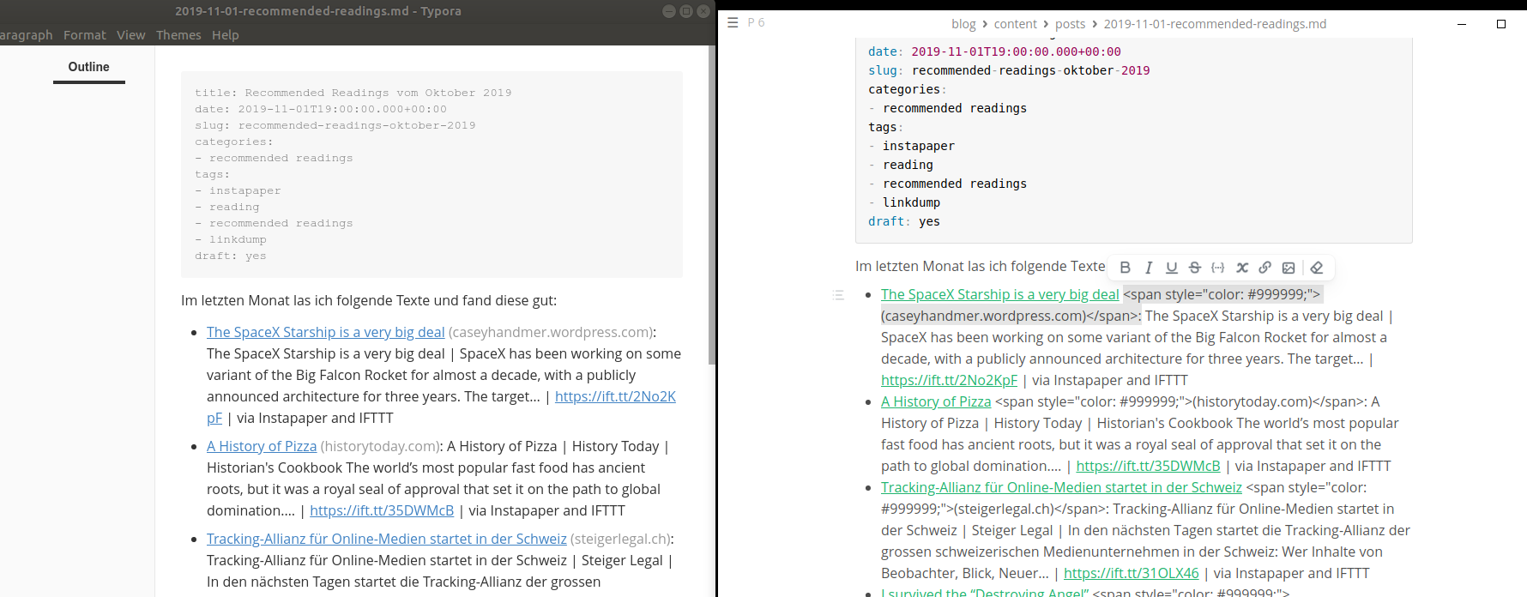Click 'P 6' counter in right window header

(756, 23)
